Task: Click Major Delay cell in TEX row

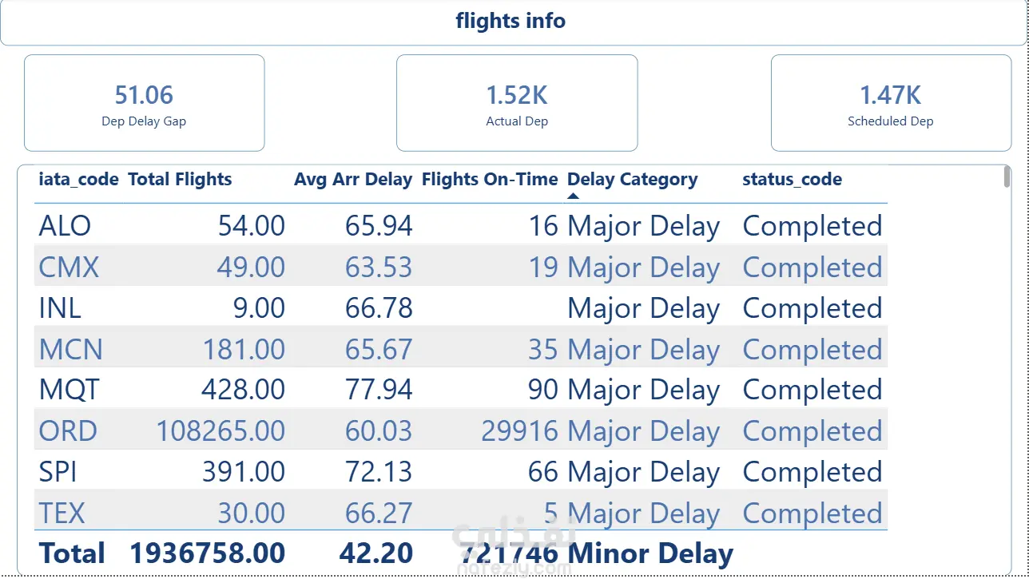Action: coord(644,514)
